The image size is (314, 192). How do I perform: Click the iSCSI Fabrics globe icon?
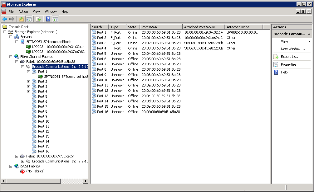coord(17,166)
